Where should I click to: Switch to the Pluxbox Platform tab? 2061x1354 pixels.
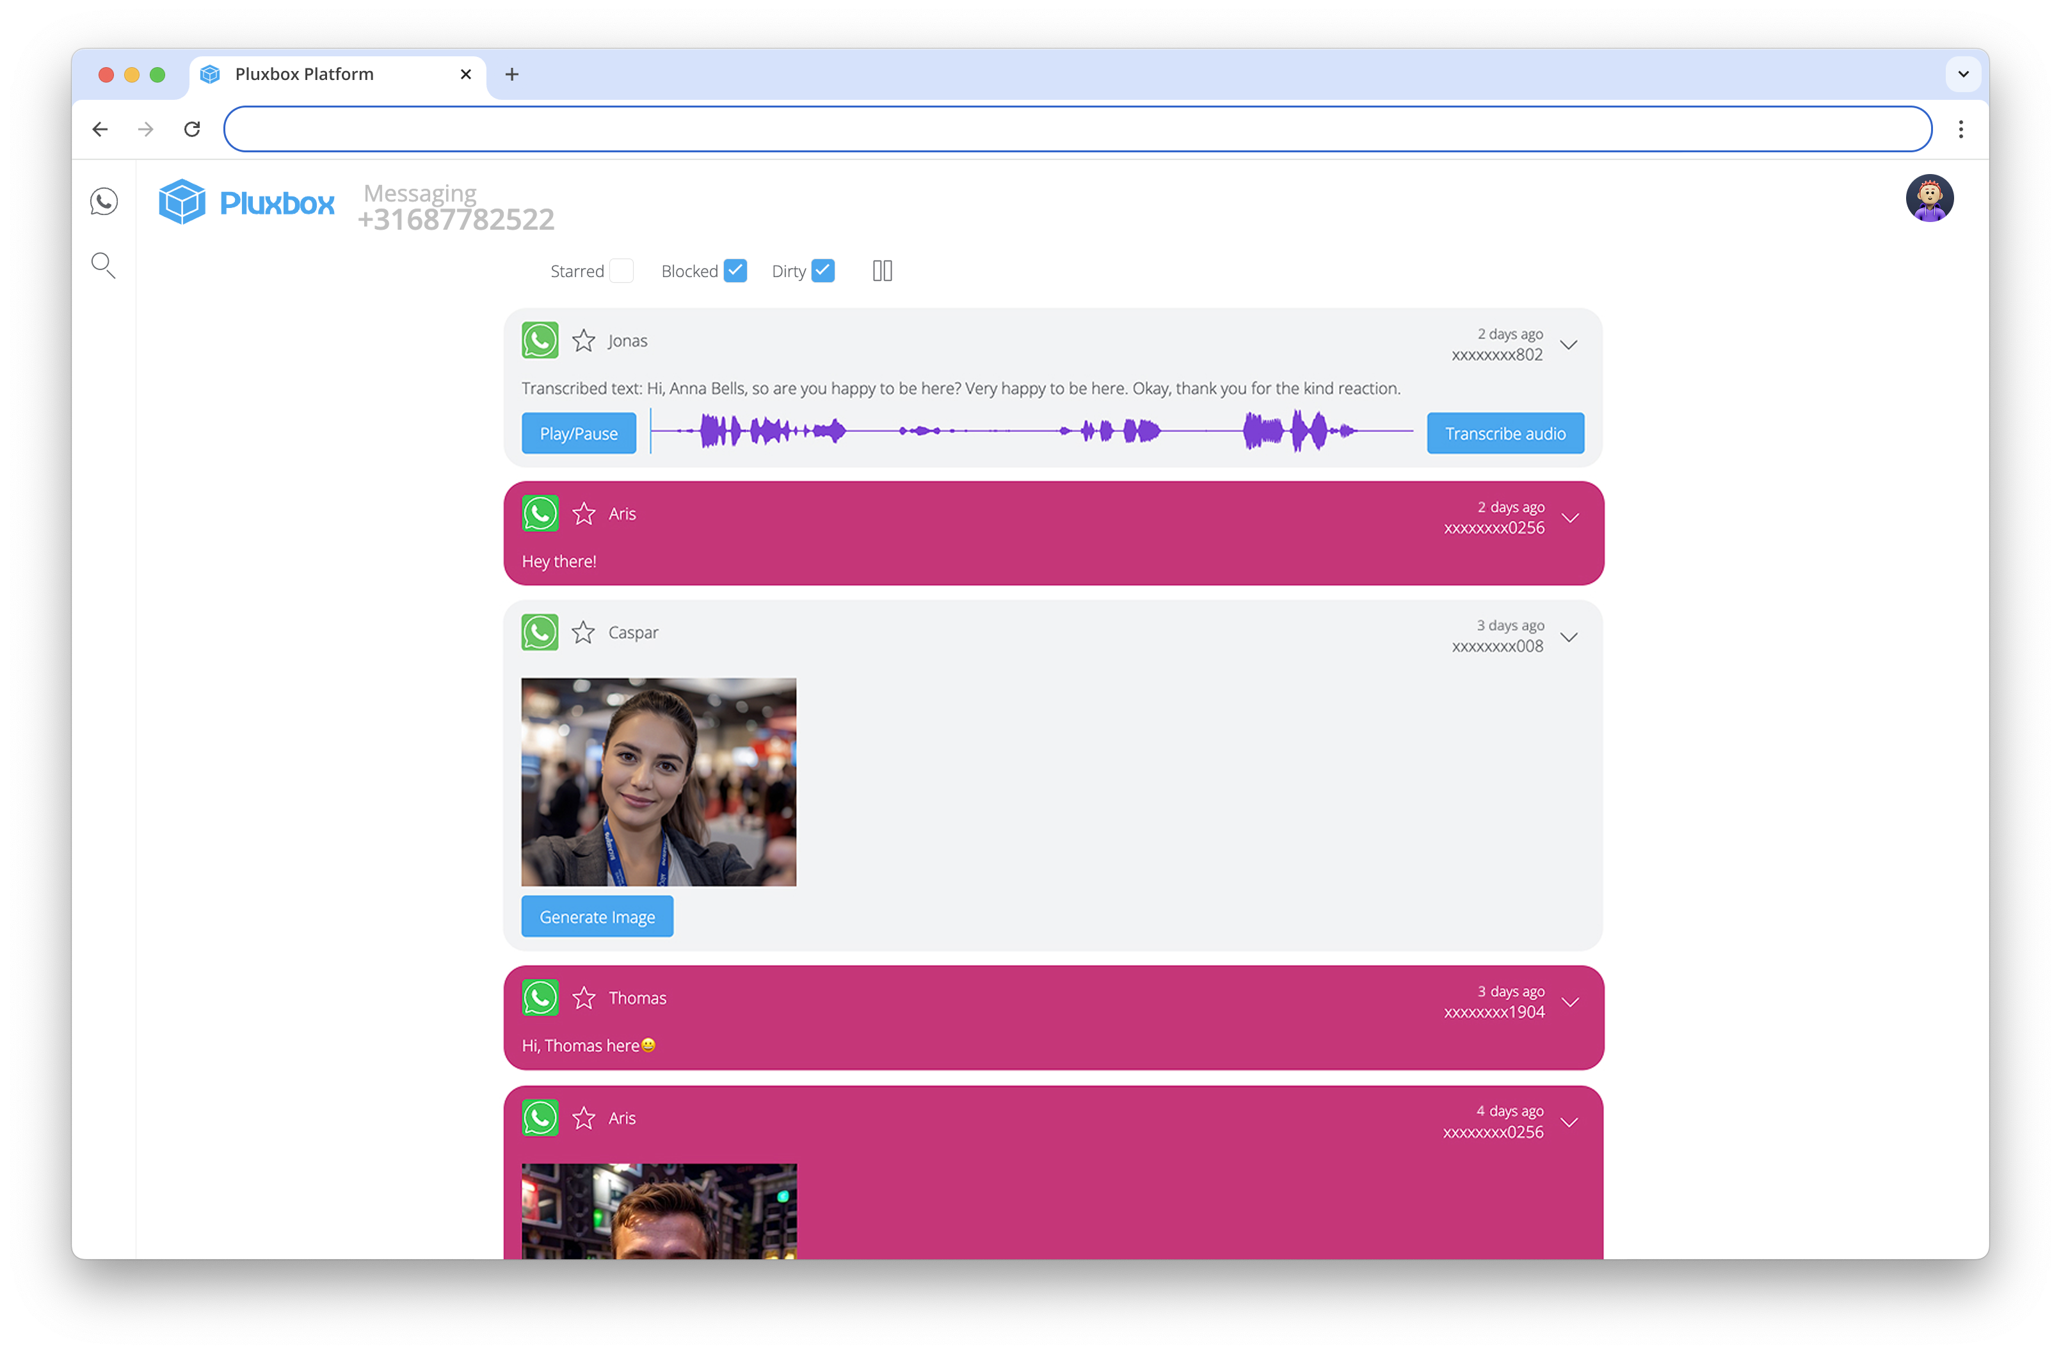tap(305, 74)
